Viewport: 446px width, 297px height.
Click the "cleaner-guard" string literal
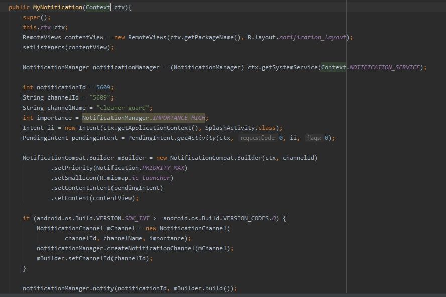tap(123, 108)
